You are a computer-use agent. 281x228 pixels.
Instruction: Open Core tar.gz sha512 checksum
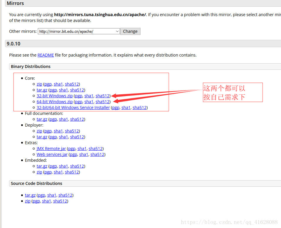tap(77, 90)
